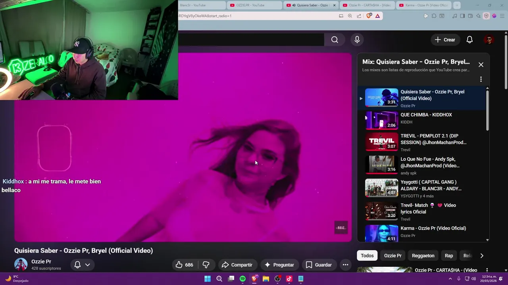Toggle channel notification bell for Ozzie Pr
The image size is (508, 285).
click(78, 265)
